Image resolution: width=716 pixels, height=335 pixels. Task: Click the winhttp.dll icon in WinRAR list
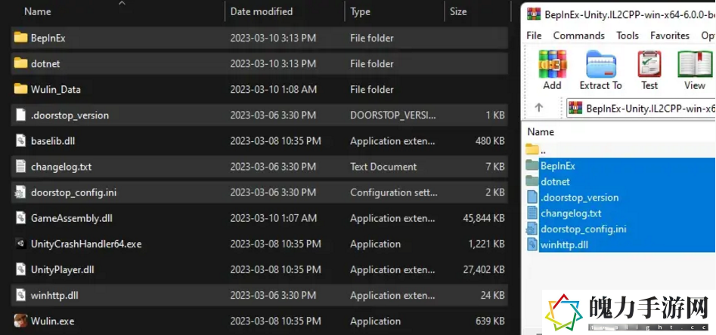point(532,244)
